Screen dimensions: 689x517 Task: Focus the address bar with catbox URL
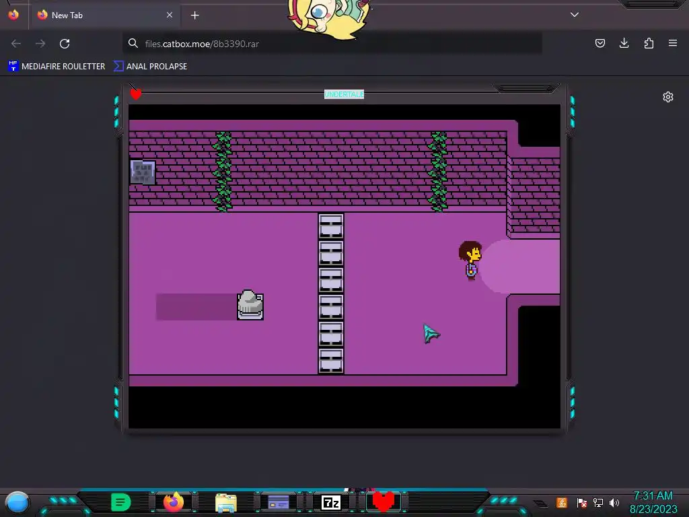[332, 44]
